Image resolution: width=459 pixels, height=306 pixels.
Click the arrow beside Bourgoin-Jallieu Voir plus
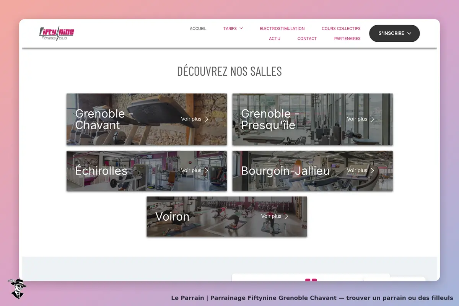click(373, 171)
